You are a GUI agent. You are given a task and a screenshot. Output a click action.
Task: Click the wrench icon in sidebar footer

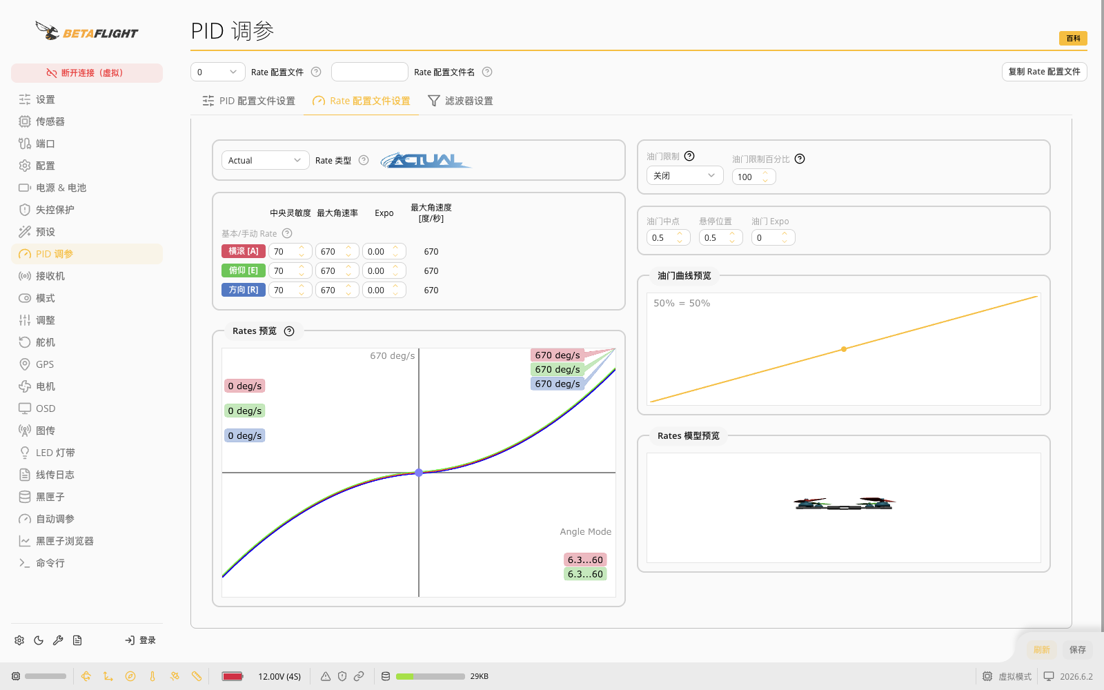58,640
